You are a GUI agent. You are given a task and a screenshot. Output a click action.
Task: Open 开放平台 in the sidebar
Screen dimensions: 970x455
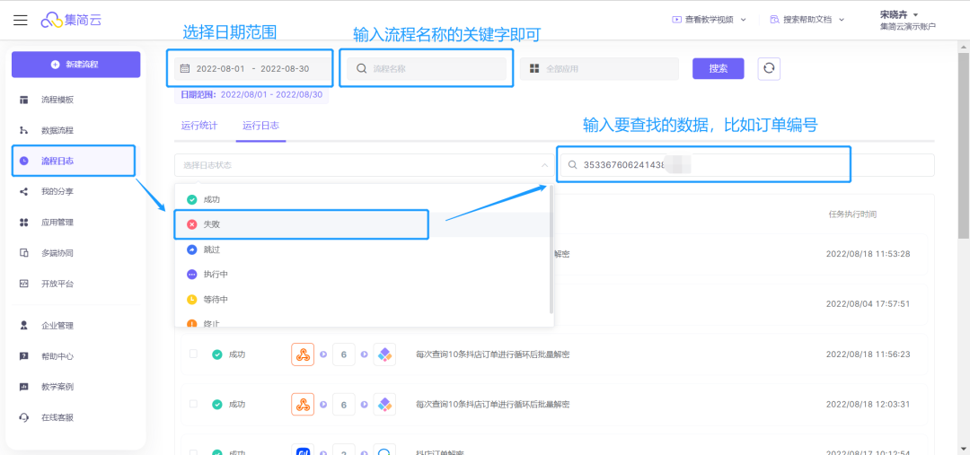point(57,284)
